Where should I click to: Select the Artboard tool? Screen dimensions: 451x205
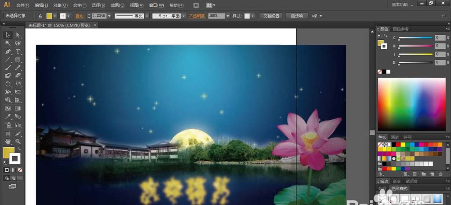coord(8,134)
